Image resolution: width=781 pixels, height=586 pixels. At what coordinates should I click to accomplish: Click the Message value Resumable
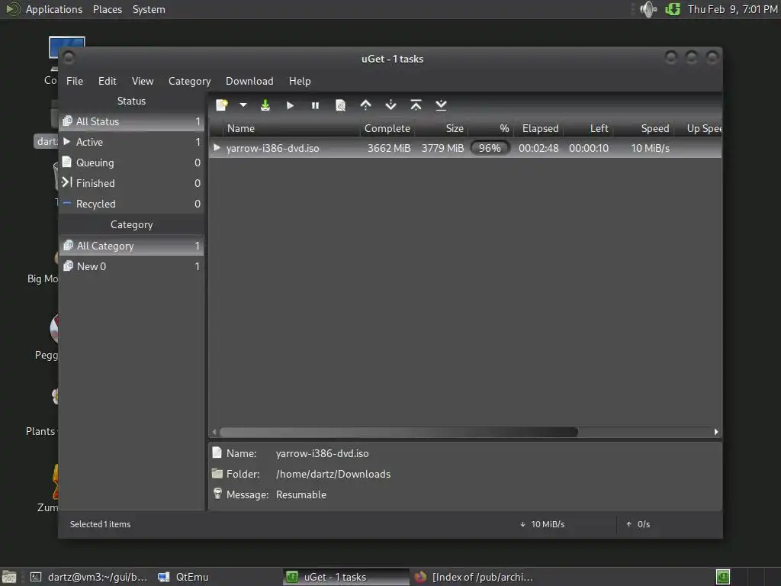pyautogui.click(x=301, y=494)
